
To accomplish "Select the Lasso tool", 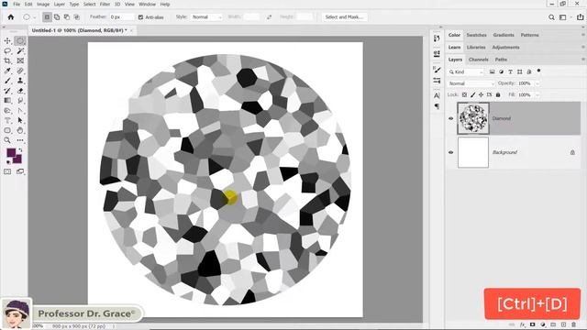I will point(7,51).
